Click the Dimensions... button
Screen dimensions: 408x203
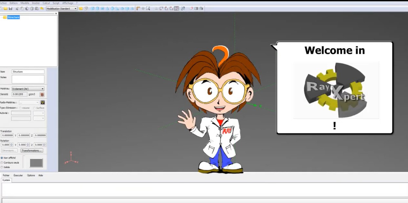9,151
